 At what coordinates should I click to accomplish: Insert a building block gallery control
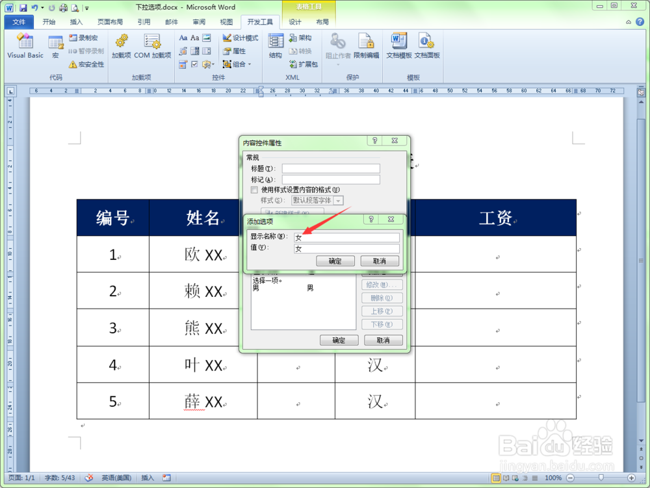pyautogui.click(x=183, y=51)
